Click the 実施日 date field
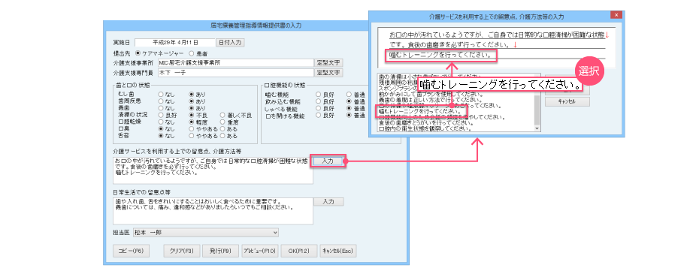Screen dimensions: 699x277 tap(174, 43)
